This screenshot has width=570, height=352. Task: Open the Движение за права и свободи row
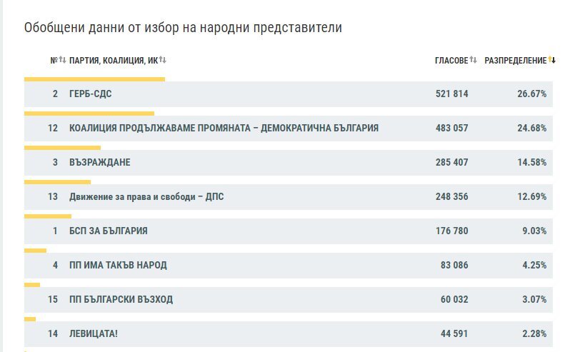pos(289,197)
